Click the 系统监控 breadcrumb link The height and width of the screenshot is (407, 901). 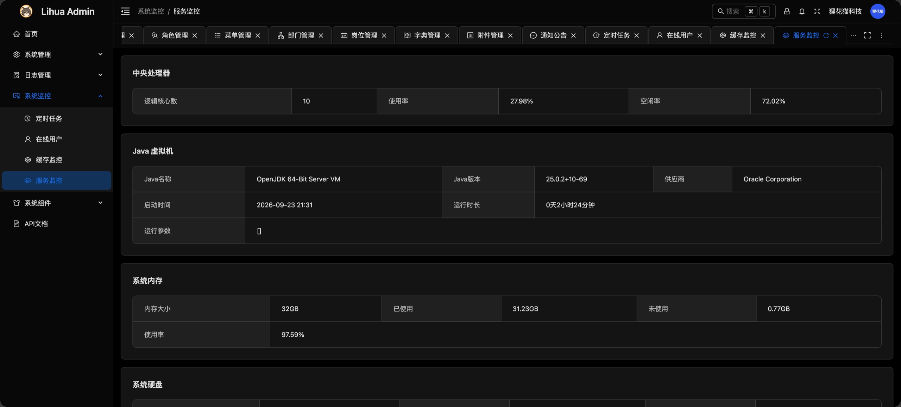[151, 12]
